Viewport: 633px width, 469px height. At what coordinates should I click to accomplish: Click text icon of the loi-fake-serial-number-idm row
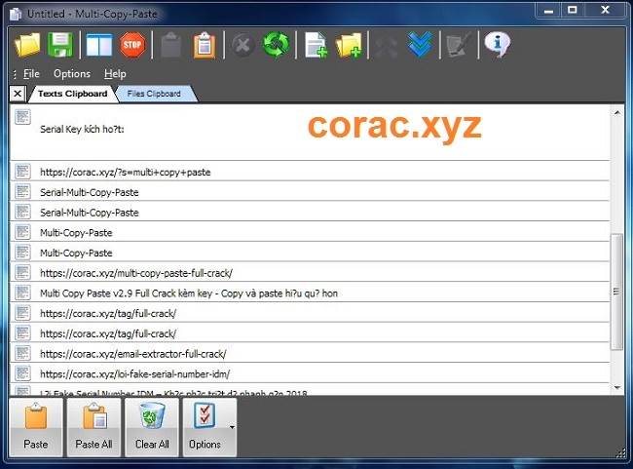coord(22,372)
